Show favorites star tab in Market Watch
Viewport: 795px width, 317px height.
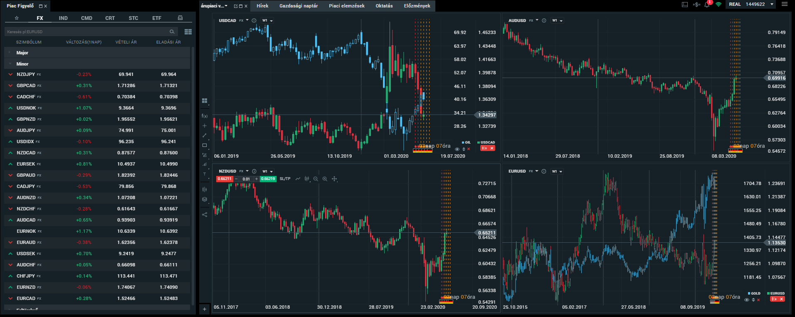pyautogui.click(x=17, y=18)
